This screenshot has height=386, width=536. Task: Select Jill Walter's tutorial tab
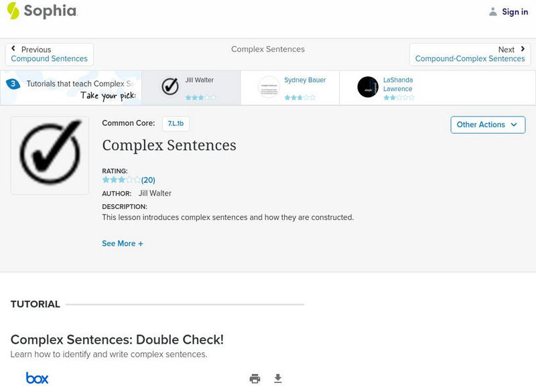[191, 87]
